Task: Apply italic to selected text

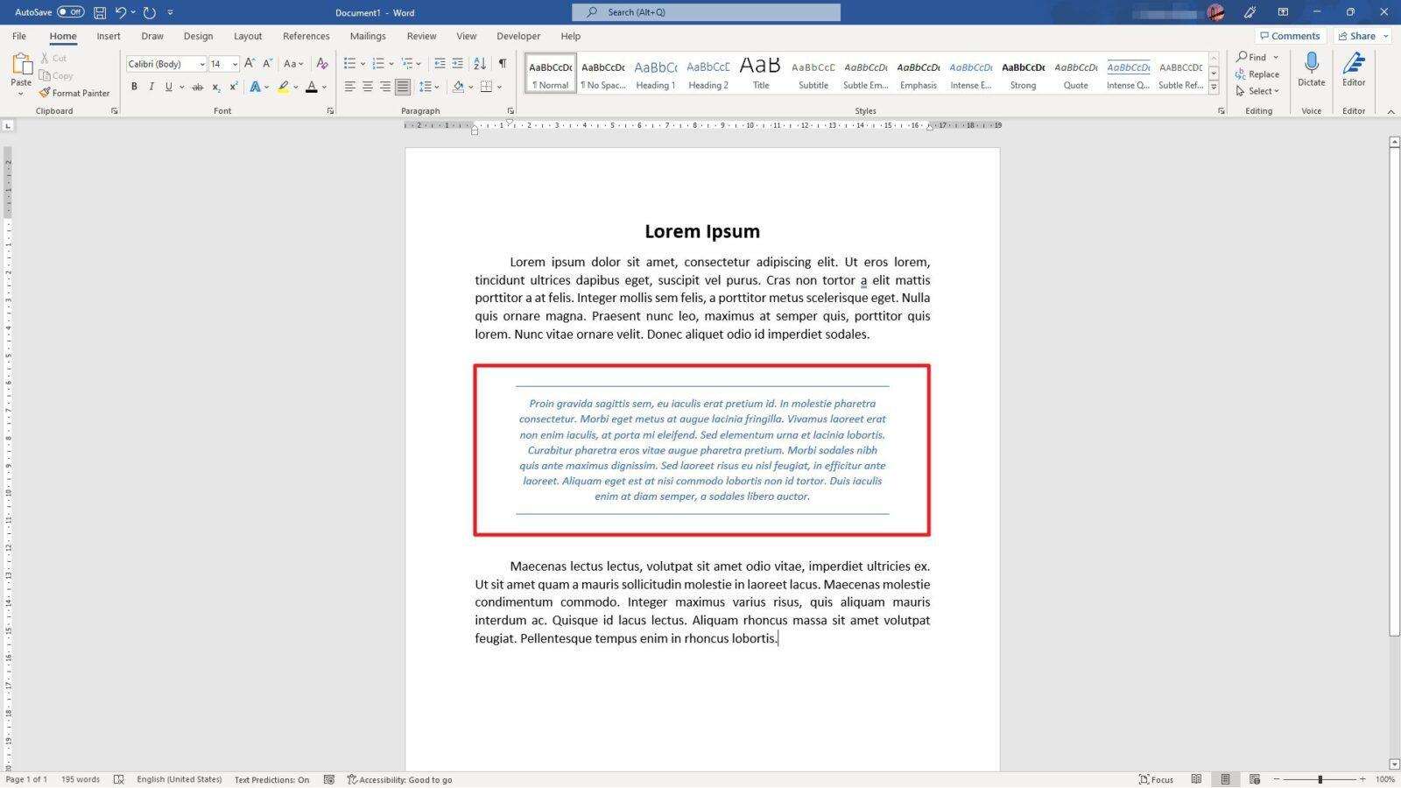Action: (x=151, y=86)
